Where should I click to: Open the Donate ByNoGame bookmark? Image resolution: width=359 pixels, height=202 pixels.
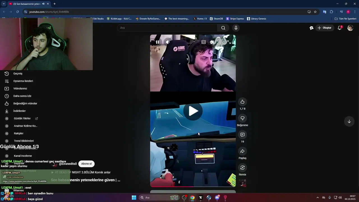(148, 19)
